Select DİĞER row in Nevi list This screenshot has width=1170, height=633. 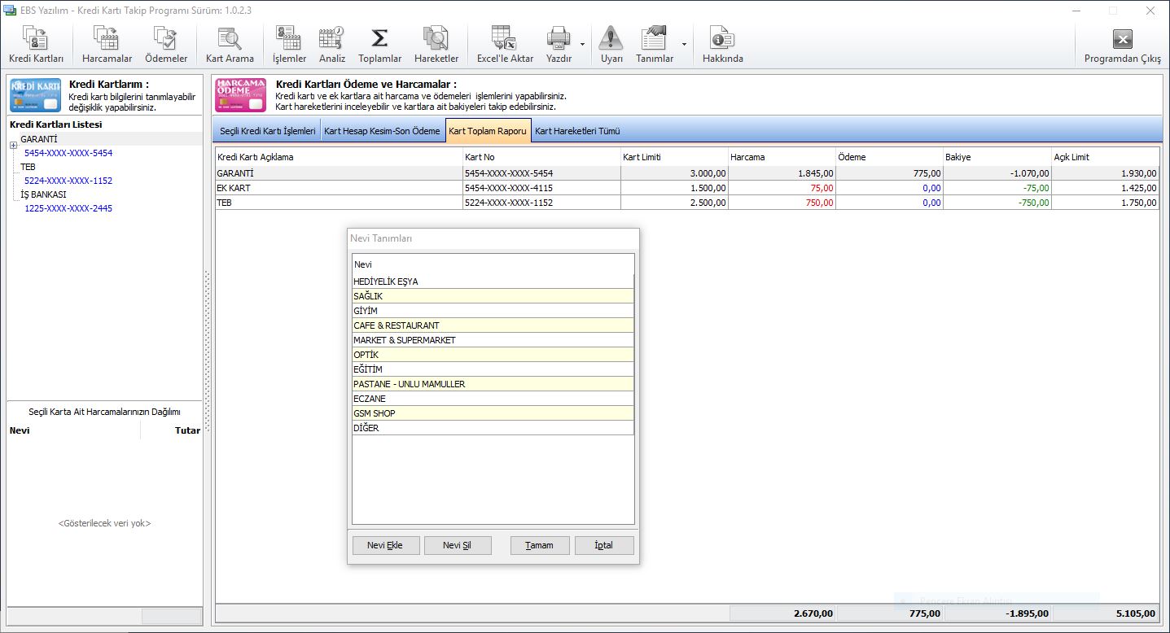click(x=493, y=428)
